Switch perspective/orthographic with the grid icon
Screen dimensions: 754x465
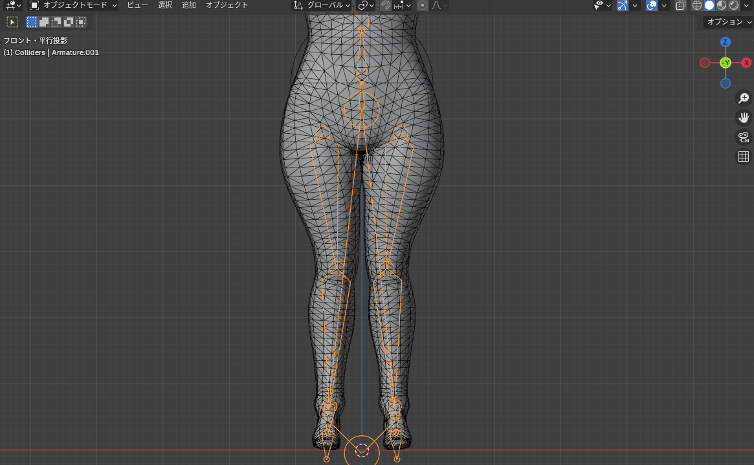[744, 157]
